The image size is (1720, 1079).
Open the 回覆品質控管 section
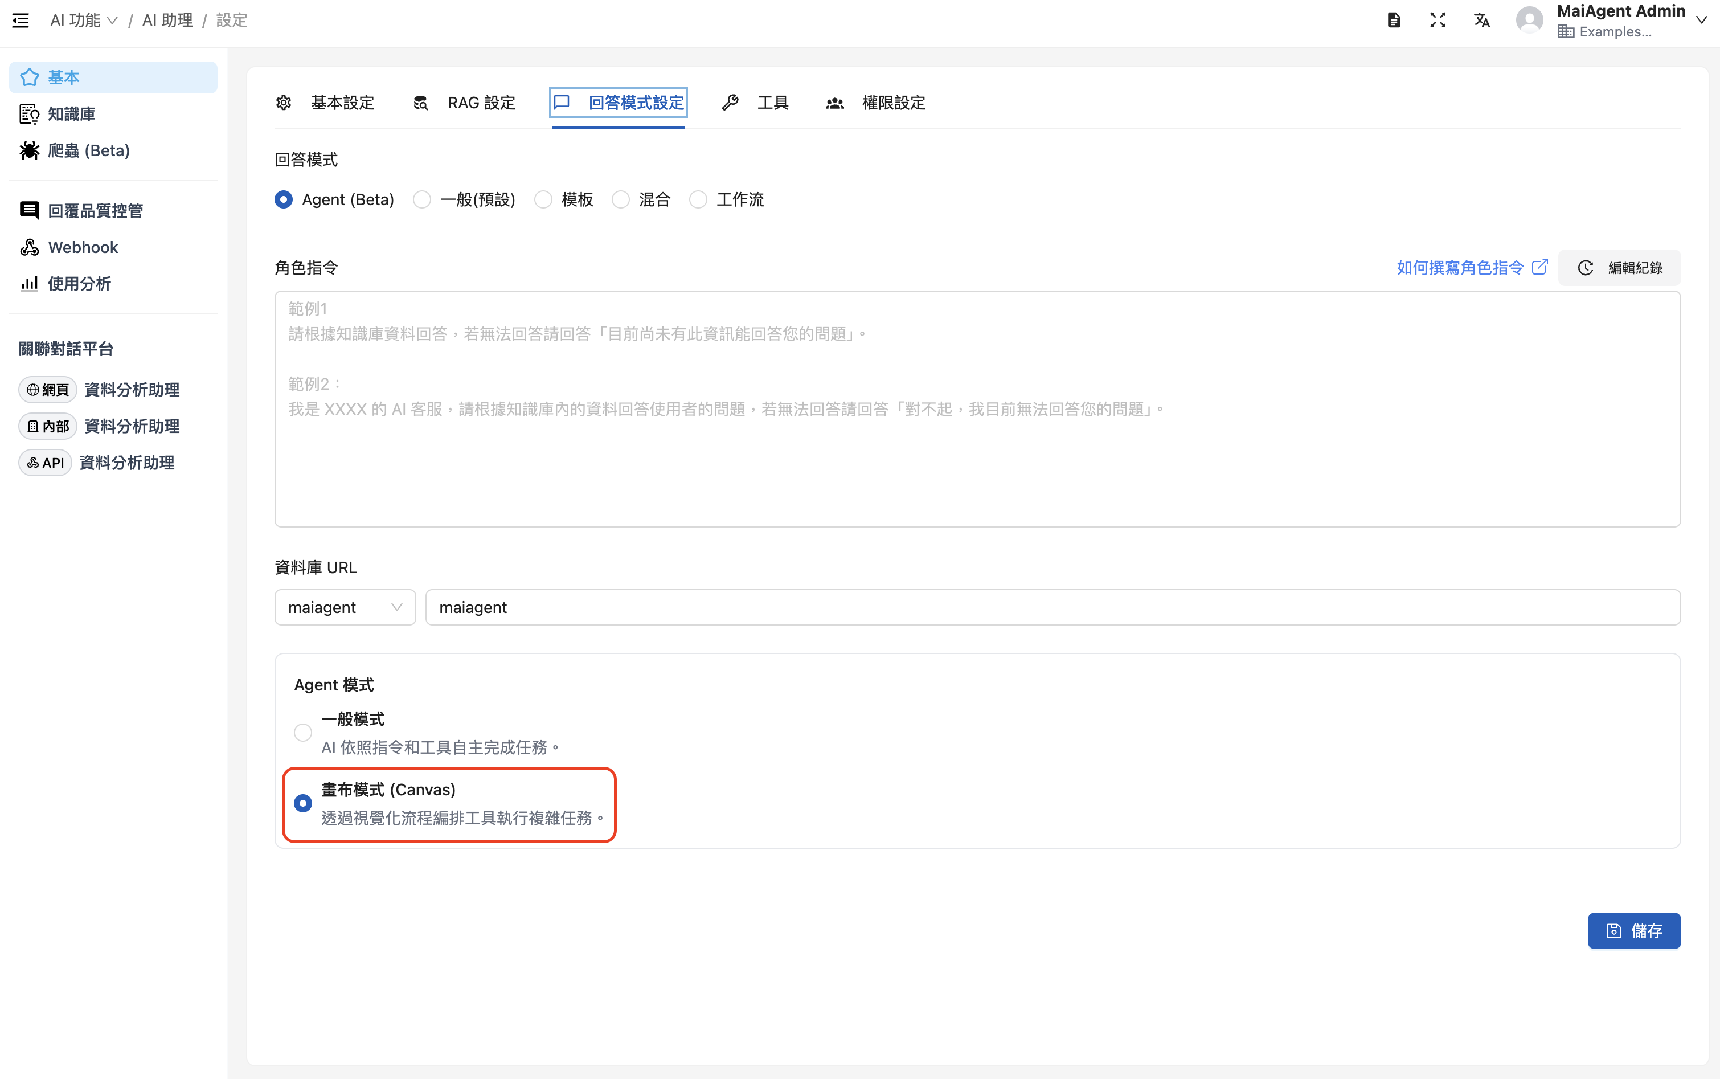tap(95, 210)
